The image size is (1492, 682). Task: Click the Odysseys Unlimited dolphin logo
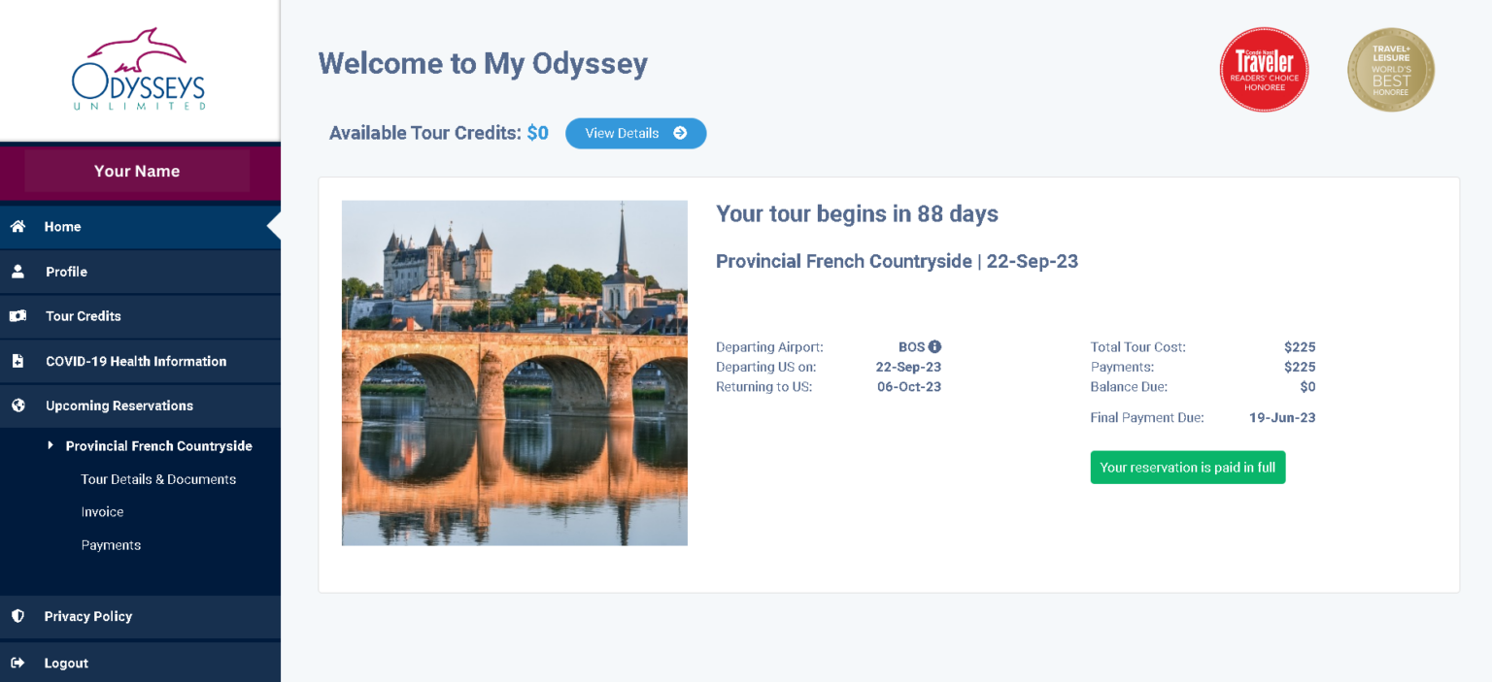(x=138, y=70)
